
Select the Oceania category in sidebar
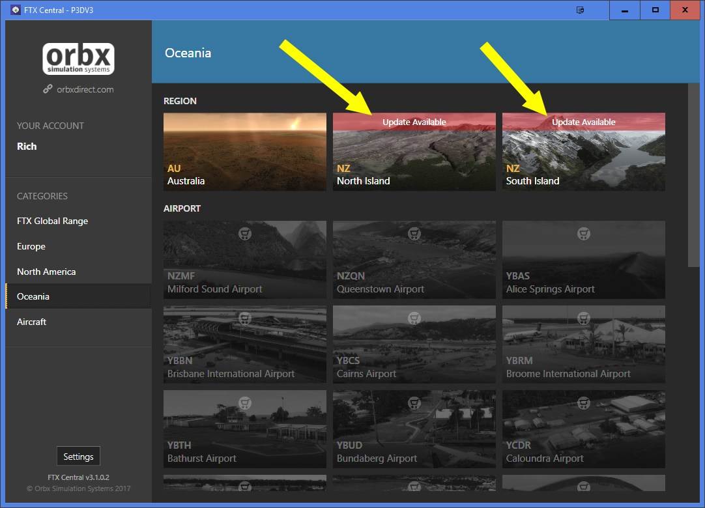click(78, 296)
